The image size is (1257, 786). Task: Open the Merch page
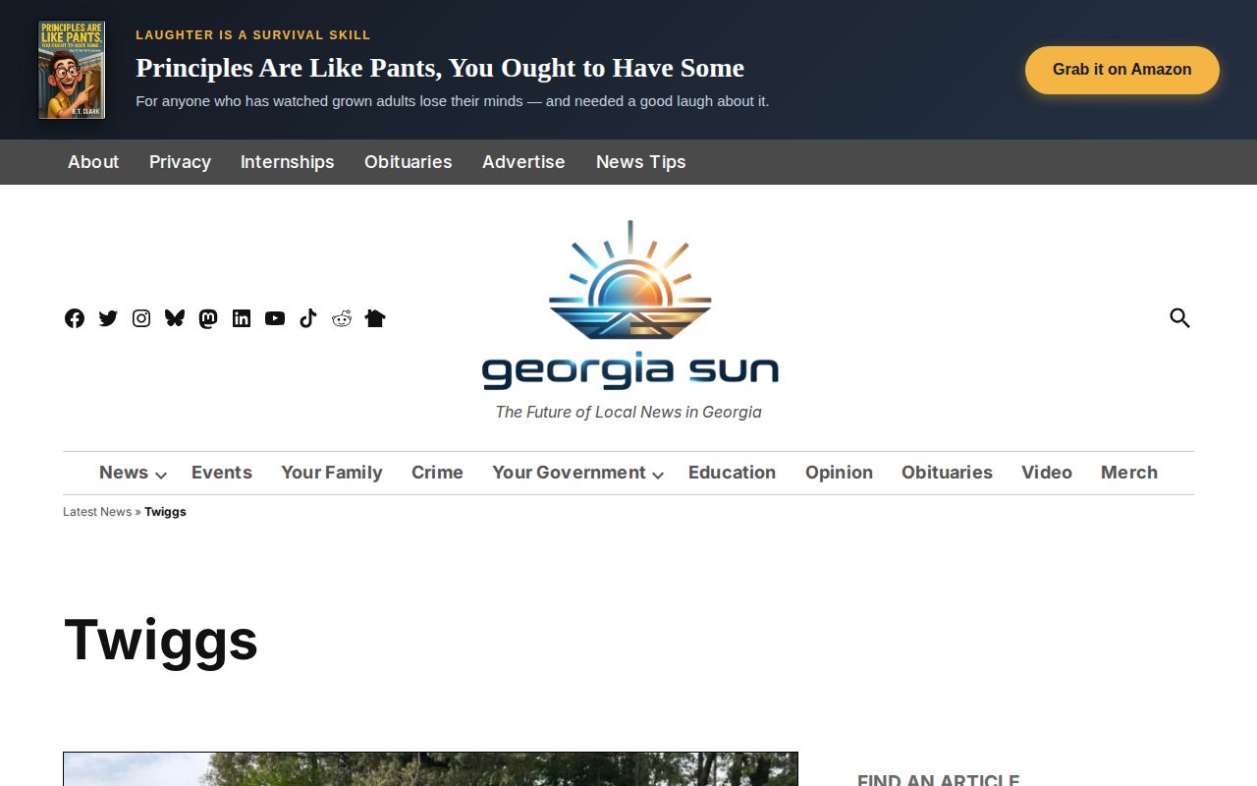coord(1129,473)
